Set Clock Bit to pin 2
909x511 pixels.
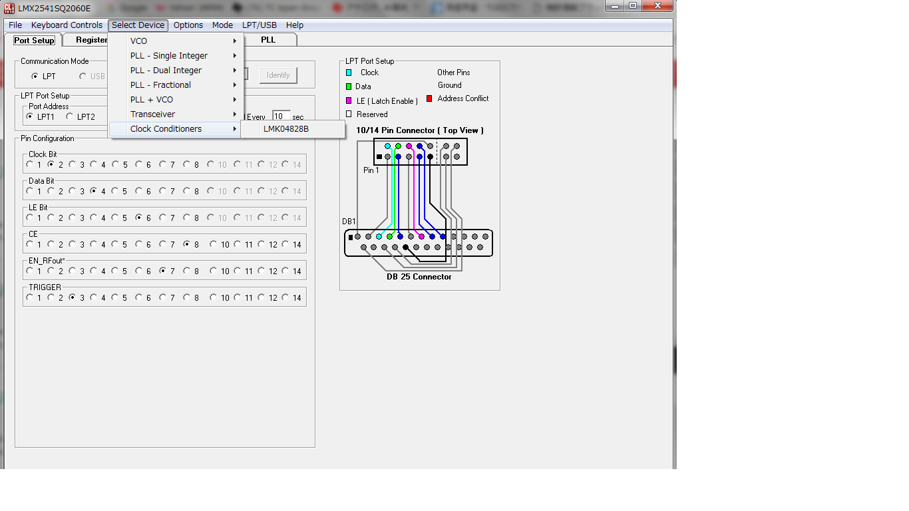[x=51, y=164]
